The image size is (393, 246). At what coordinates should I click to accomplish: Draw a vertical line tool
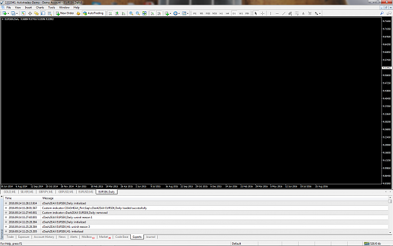270,13
